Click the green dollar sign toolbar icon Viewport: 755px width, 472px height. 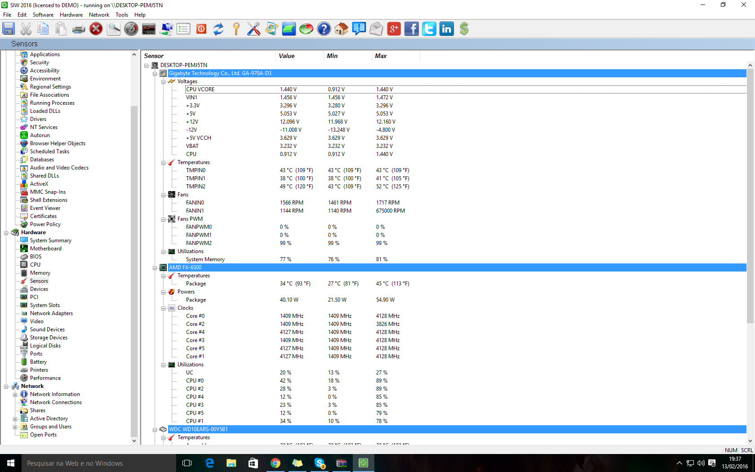464,29
